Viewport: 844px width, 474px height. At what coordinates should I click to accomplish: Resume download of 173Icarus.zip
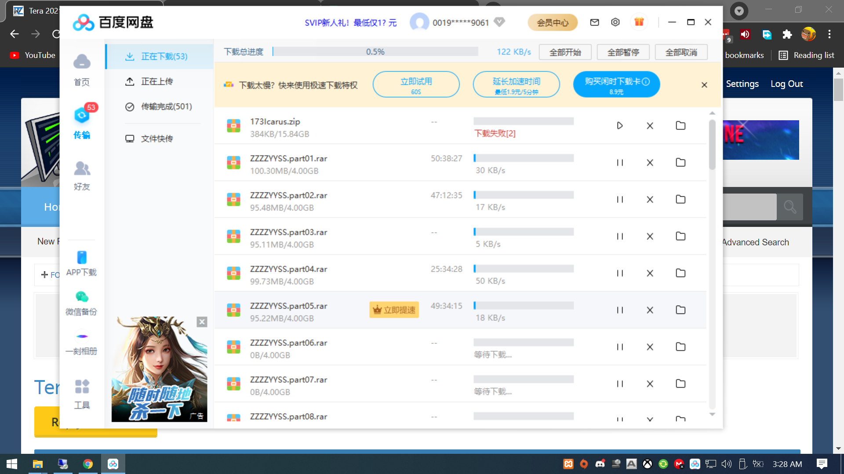coord(620,126)
